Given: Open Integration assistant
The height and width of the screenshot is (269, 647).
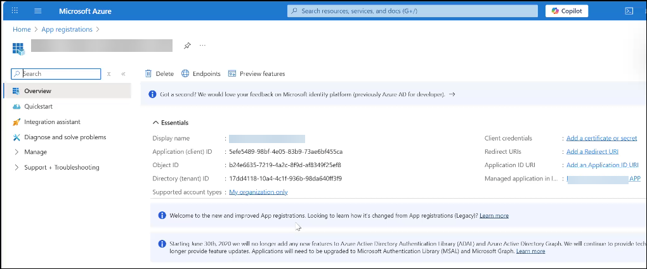Looking at the screenshot, I should [53, 122].
